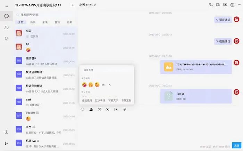The height and width of the screenshot is (151, 243).
Task: Switch emoji panel to 默认表情 tab
Action: tap(100, 101)
